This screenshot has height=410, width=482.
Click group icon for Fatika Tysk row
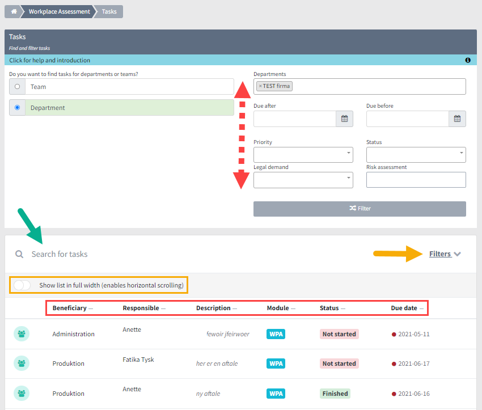[22, 363]
